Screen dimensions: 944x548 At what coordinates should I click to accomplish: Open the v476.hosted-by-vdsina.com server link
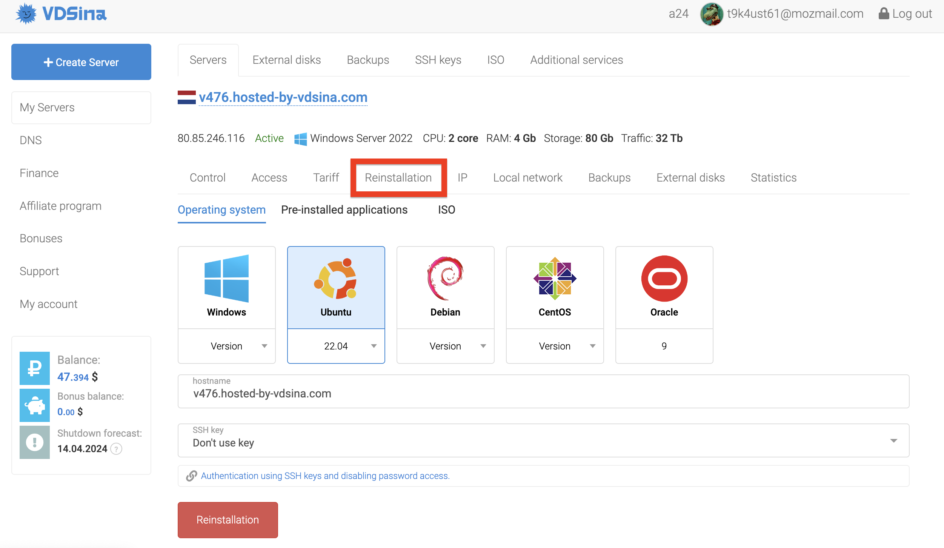283,97
